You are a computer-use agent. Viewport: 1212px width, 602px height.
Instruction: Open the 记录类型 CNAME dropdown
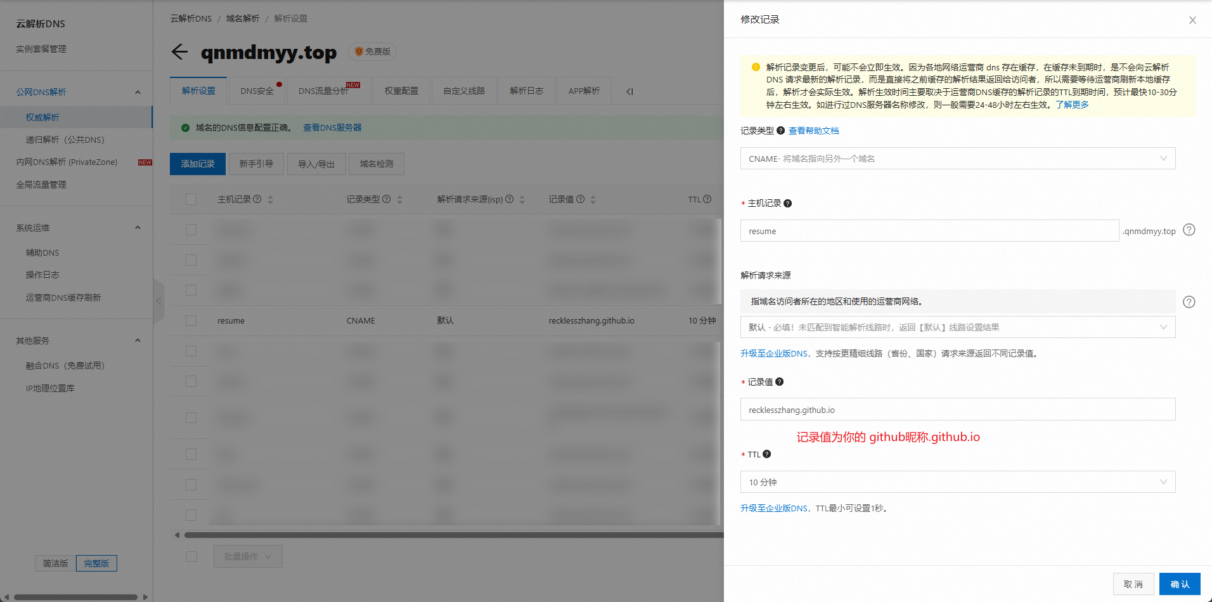pyautogui.click(x=957, y=159)
